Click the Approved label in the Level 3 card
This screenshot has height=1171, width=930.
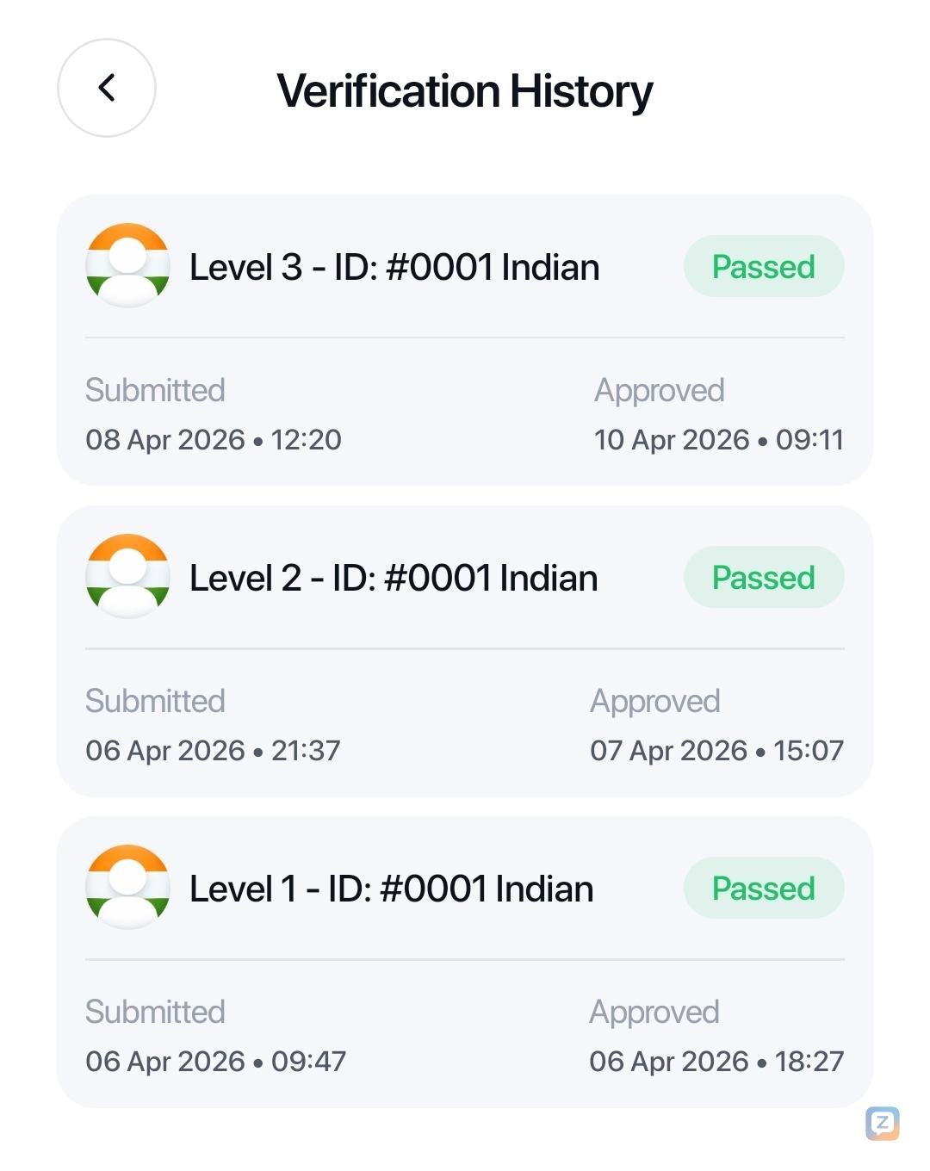tap(659, 391)
